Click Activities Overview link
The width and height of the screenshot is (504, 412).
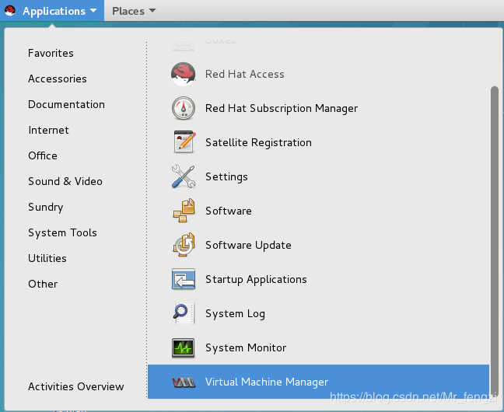75,386
